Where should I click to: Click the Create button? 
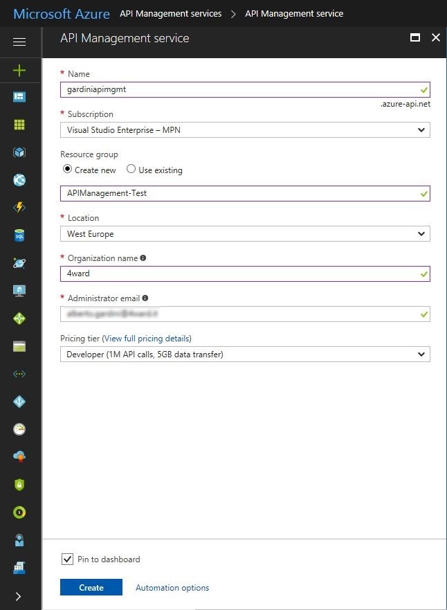(x=91, y=586)
